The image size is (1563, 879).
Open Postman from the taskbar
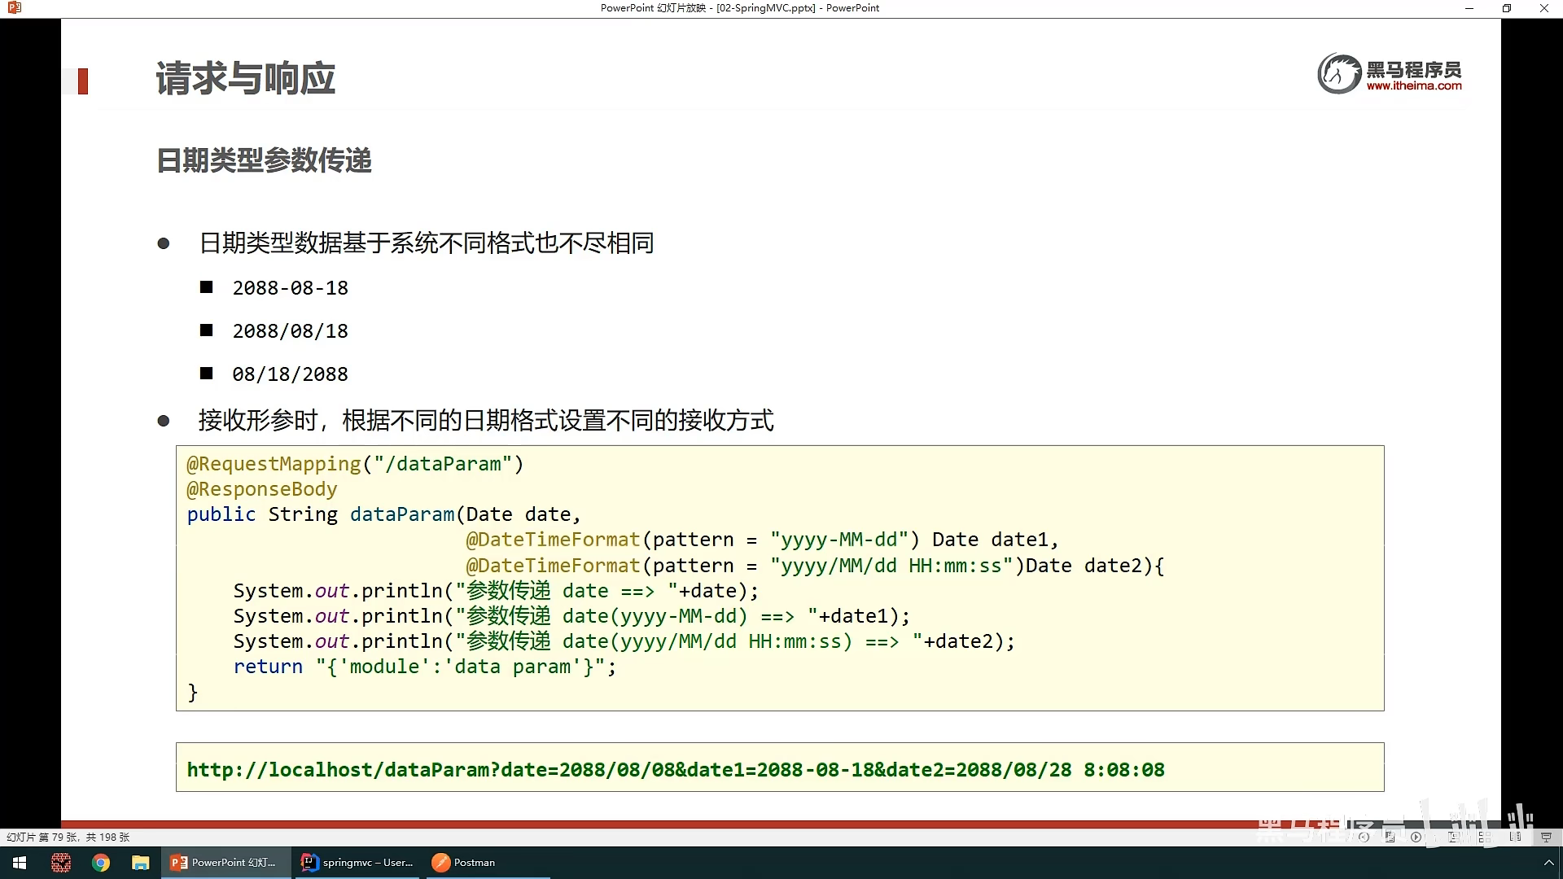464,863
